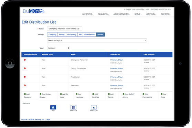Remove the Deputy Fire Warden role row

[x=25, y=68]
